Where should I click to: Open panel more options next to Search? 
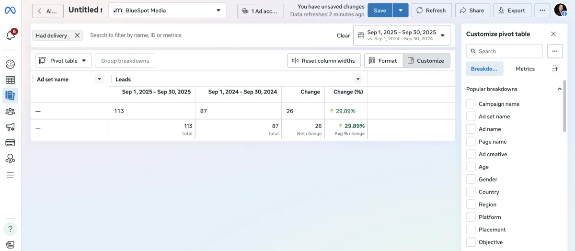tap(554, 51)
